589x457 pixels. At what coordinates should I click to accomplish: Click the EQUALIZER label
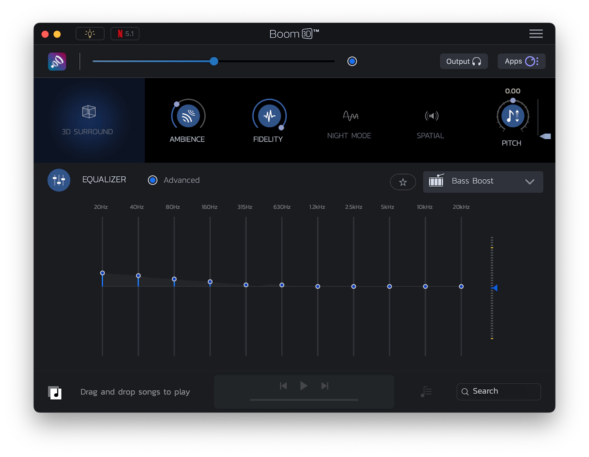104,180
